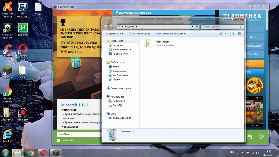This screenshot has width=279, height=157.
Task: Open the TLauncher desktop shortcut
Action: coord(8,72)
